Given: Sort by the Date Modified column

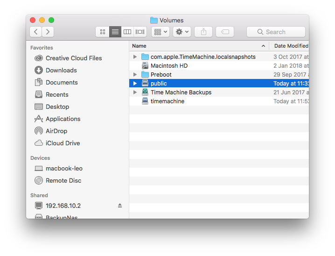Looking at the screenshot, I should (x=290, y=46).
